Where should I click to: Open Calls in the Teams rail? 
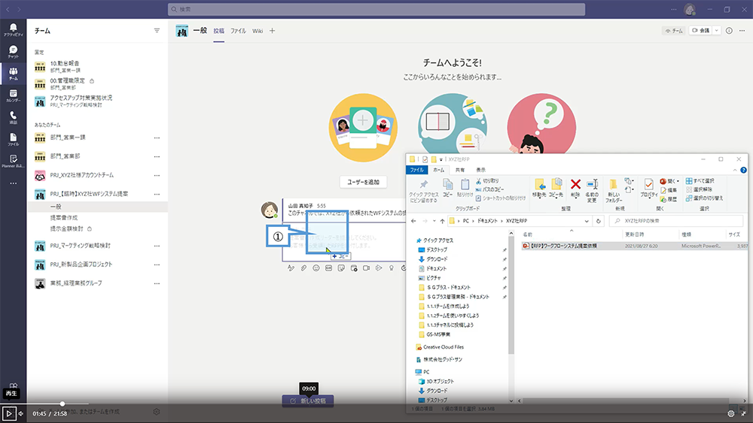[13, 118]
